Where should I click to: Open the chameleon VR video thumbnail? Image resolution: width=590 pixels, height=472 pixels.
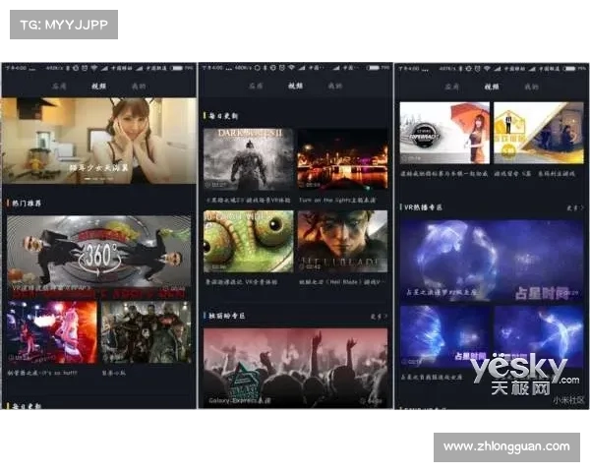[x=248, y=240]
